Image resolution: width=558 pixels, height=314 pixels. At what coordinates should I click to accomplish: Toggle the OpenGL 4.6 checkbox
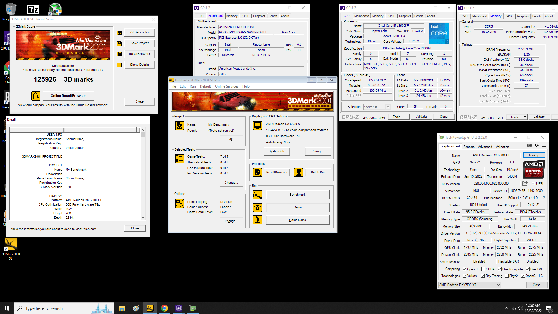(523, 276)
